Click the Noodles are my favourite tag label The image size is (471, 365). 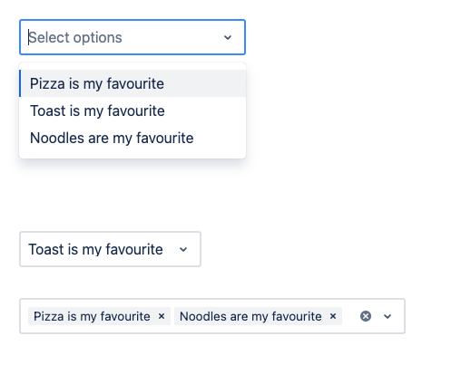tap(250, 316)
